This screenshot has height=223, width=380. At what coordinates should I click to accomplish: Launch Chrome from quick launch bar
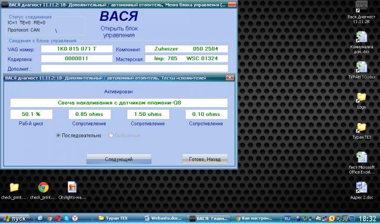(x=49, y=218)
